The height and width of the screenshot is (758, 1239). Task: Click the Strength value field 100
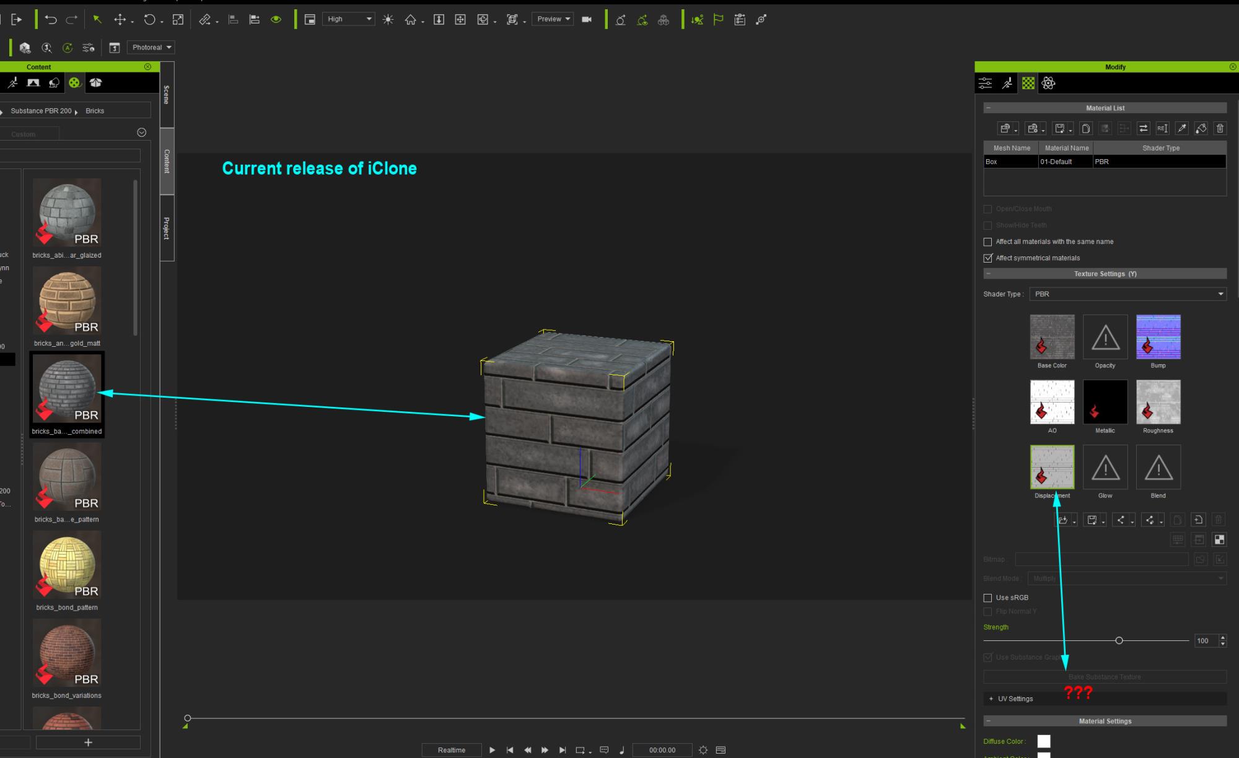pos(1206,641)
